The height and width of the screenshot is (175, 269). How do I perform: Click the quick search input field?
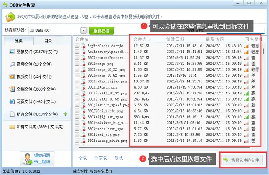[x=235, y=30]
